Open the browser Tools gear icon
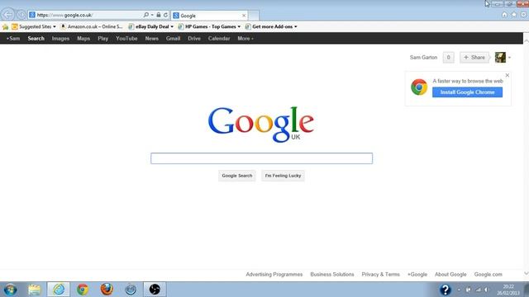This screenshot has height=297, width=529. 523,15
